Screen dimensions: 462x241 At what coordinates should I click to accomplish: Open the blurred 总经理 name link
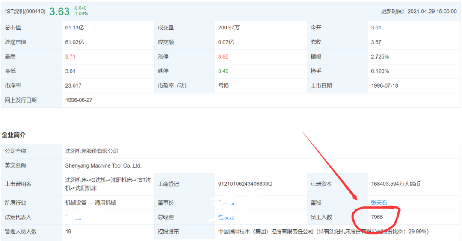[226, 217]
